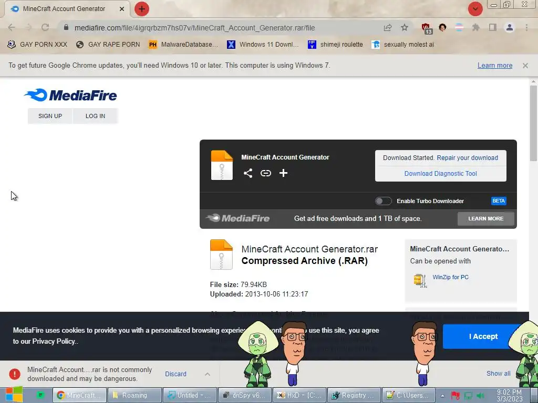Click the share icon under the file name
This screenshot has width=538, height=403.
pyautogui.click(x=248, y=173)
